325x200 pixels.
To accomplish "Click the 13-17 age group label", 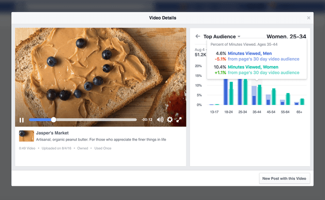I will (x=214, y=112).
